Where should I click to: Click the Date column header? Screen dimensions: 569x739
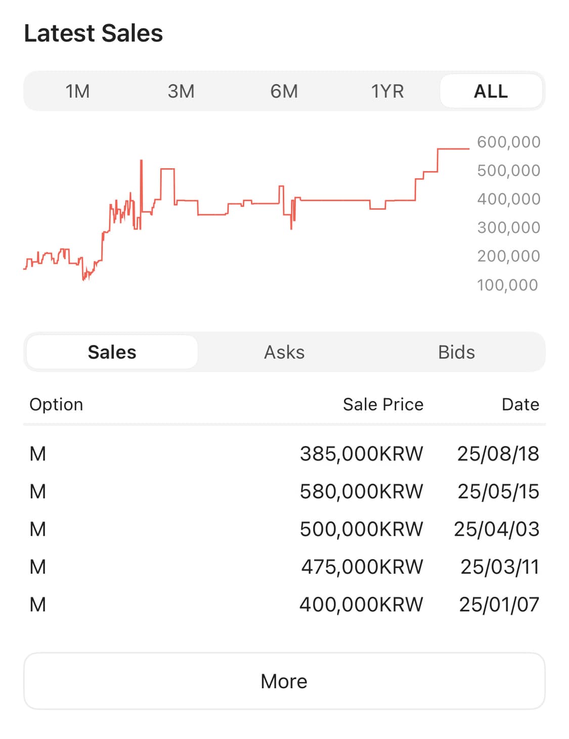pos(520,404)
